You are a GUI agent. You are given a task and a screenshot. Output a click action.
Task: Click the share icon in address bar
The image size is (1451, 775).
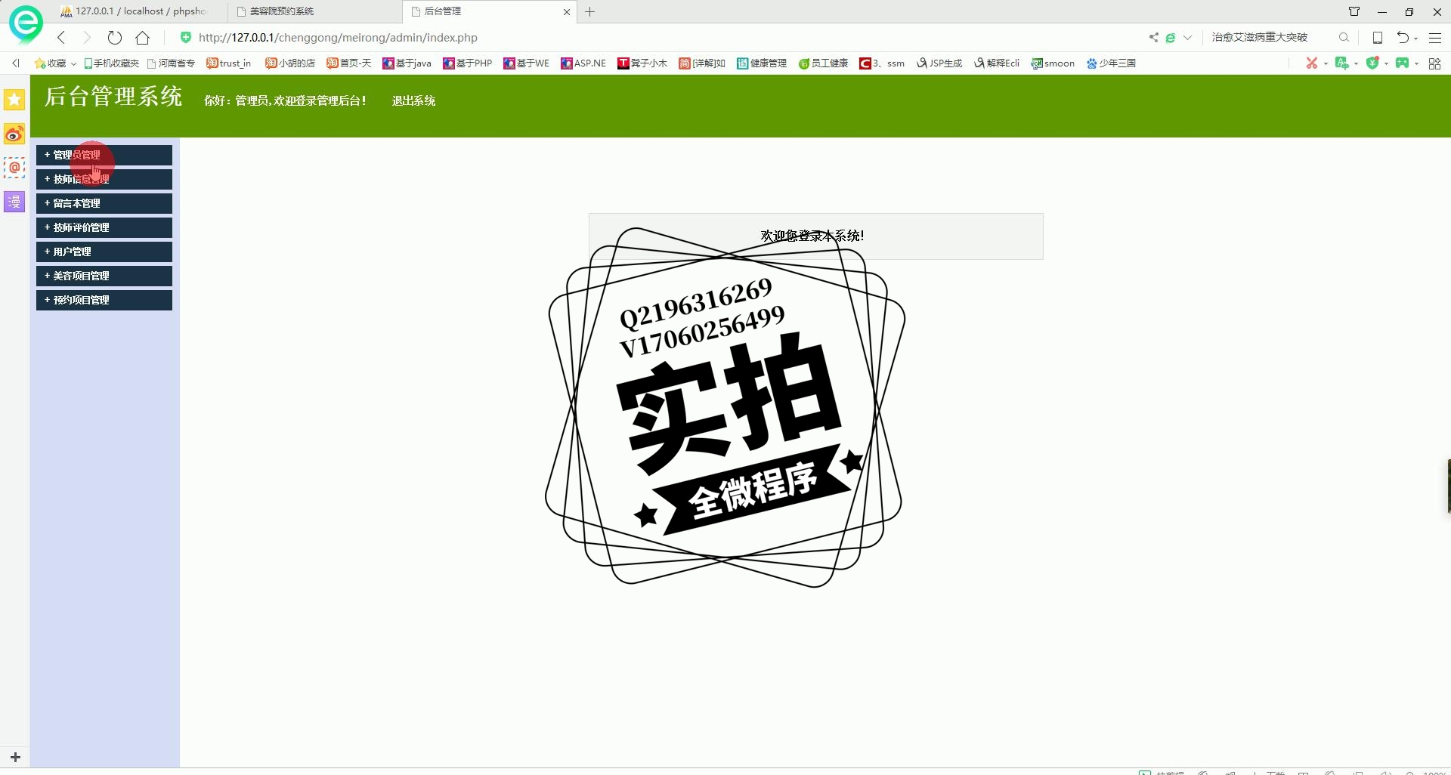[x=1153, y=37]
